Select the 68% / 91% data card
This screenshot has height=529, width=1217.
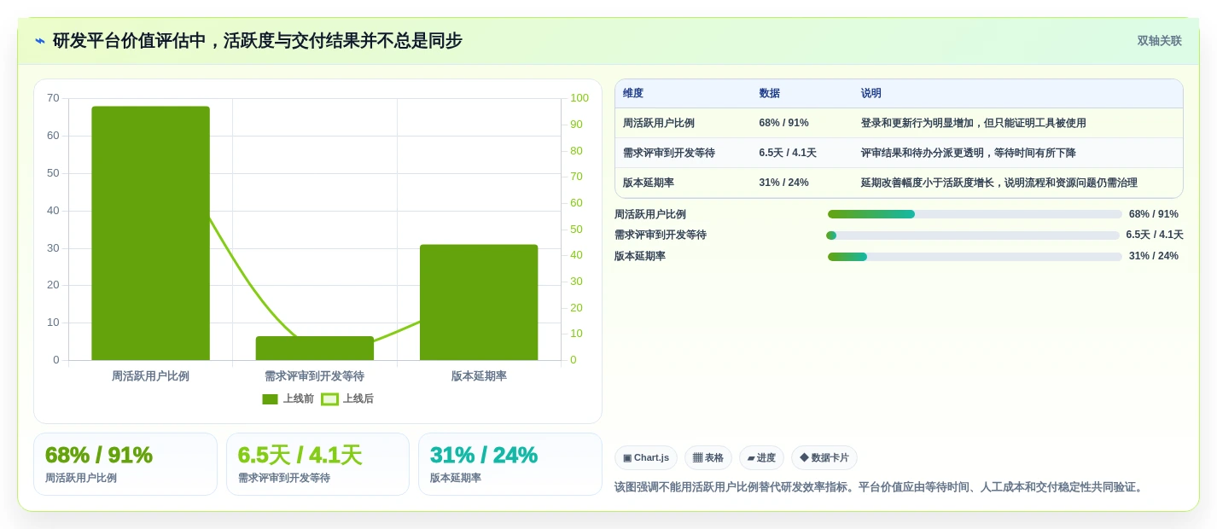(125, 464)
